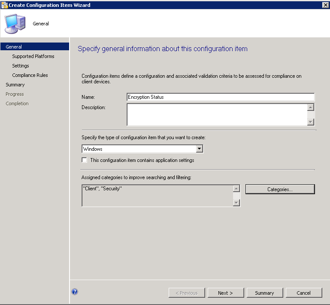Click the wizard title bar icon
Image resolution: width=330 pixels, height=305 pixels.
(4, 4)
